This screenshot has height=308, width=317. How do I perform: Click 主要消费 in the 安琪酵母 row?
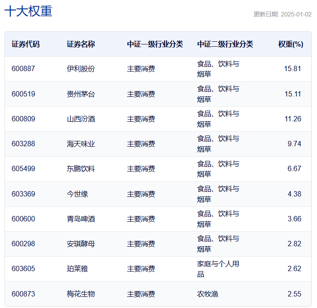click(x=141, y=244)
